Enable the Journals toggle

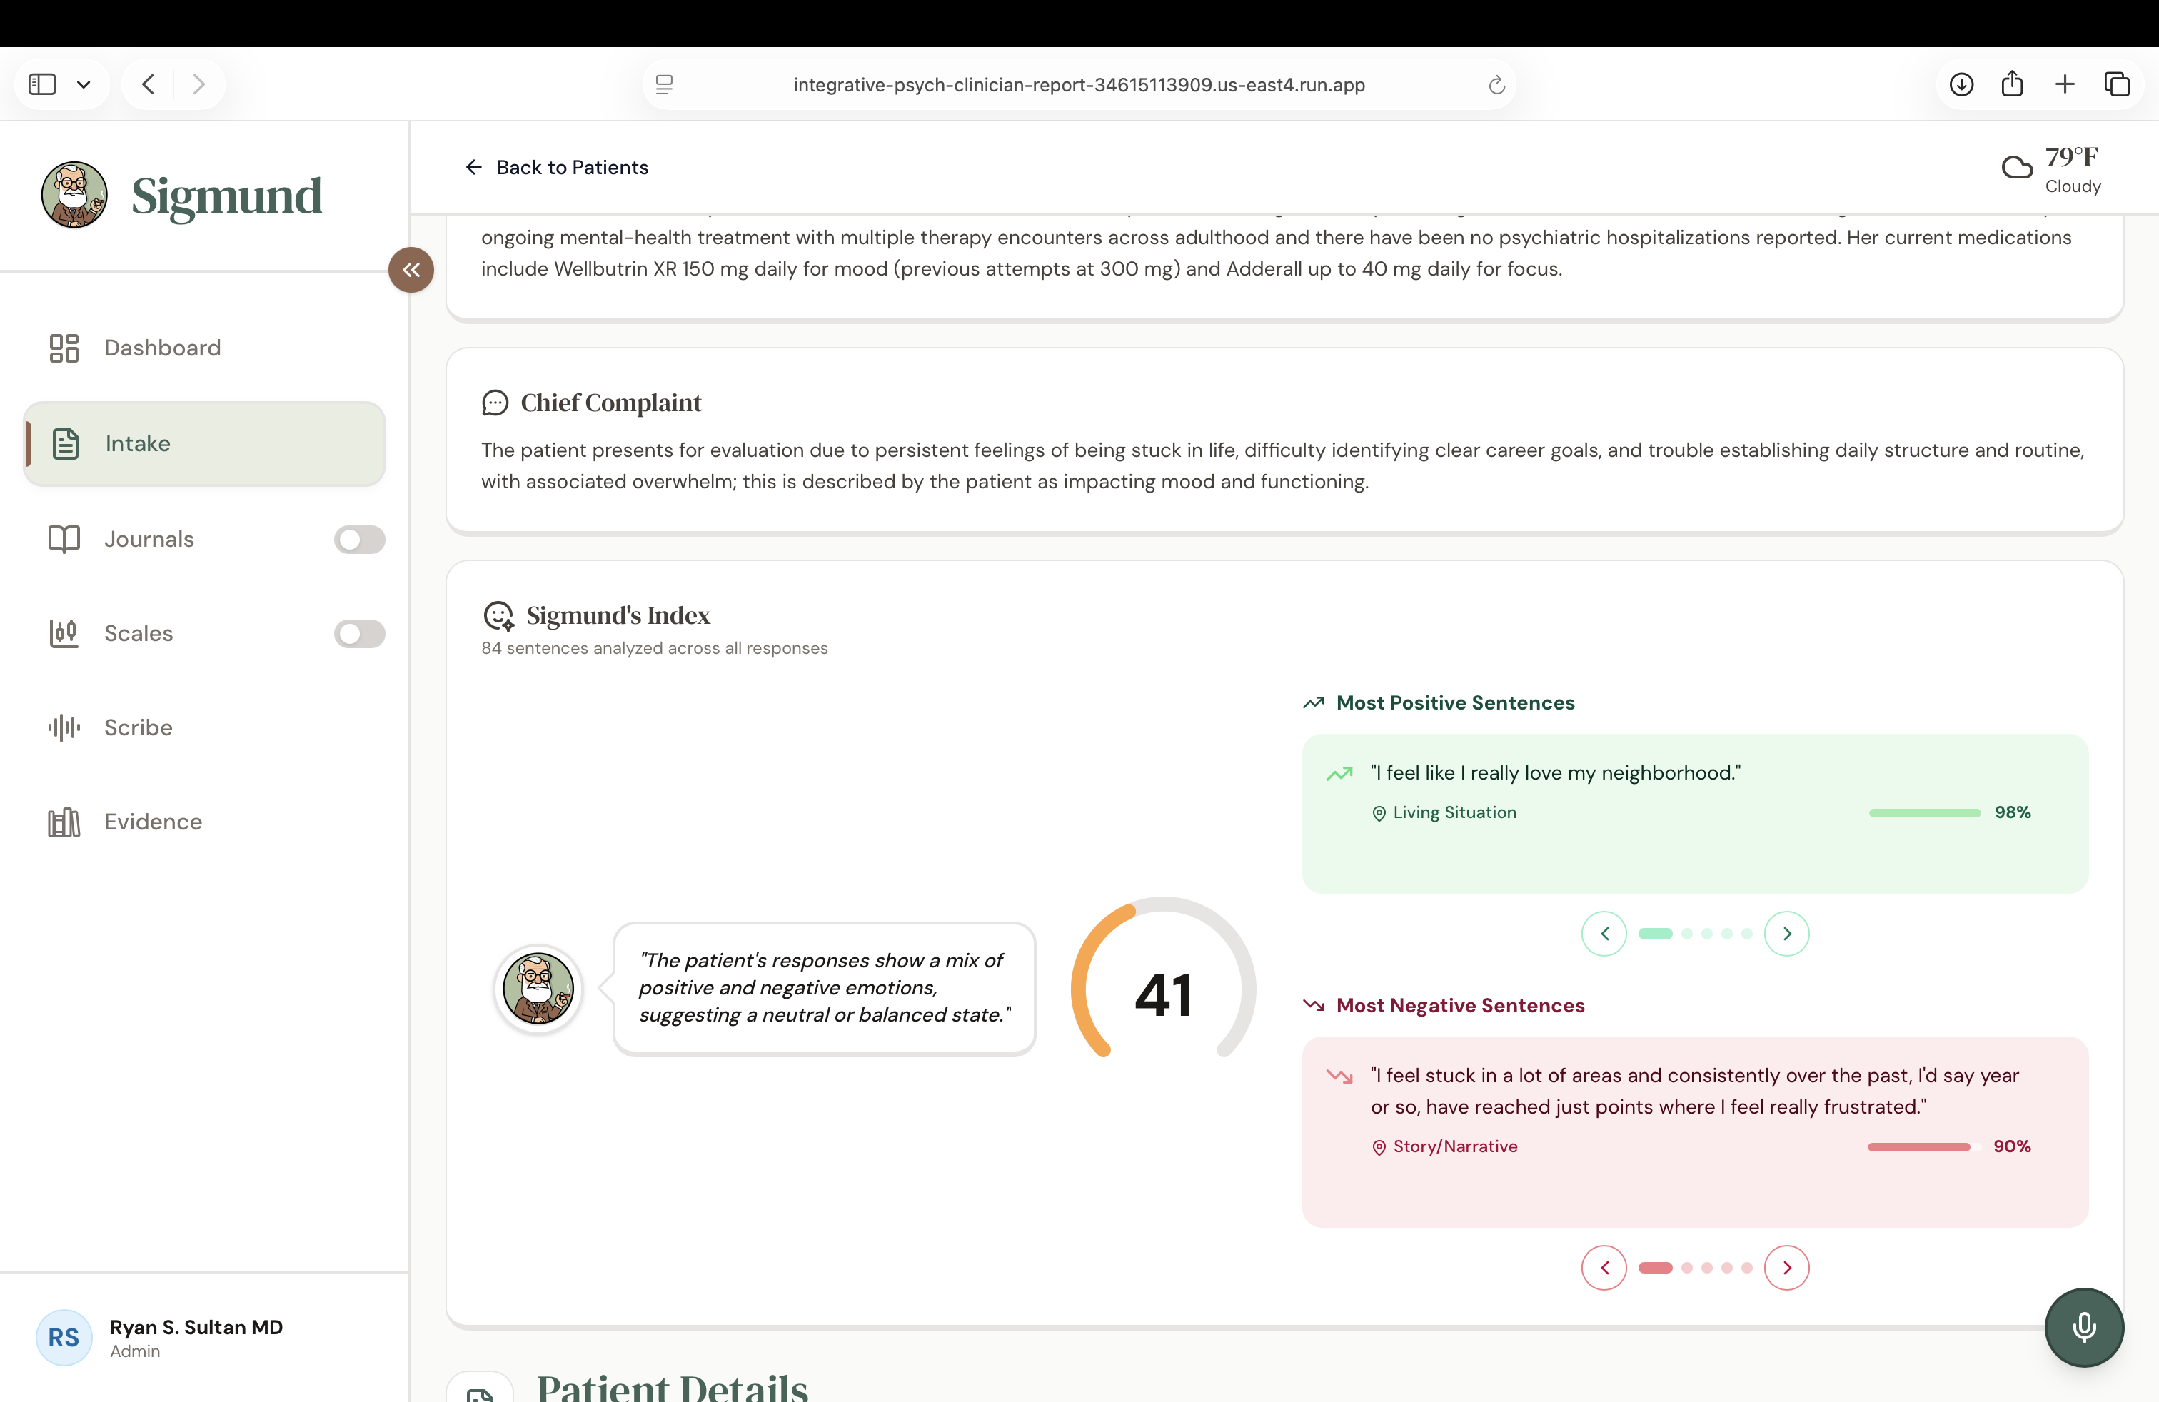pyautogui.click(x=359, y=540)
